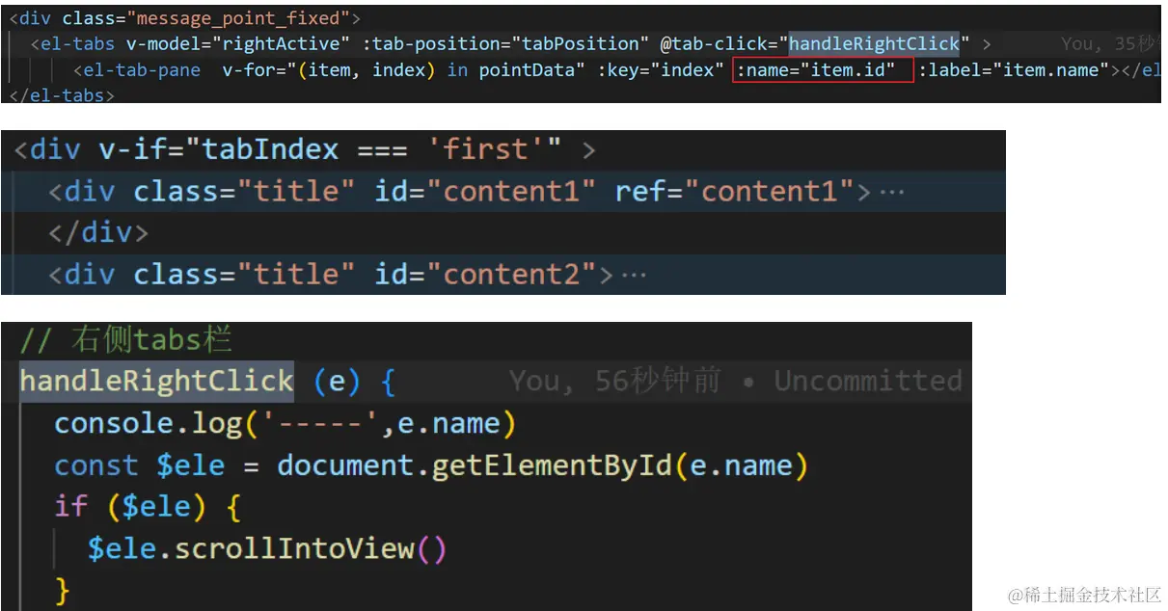Click highlighted handleRightClick in @tab-click attribute
This screenshot has height=611, width=1168.
pos(874,43)
